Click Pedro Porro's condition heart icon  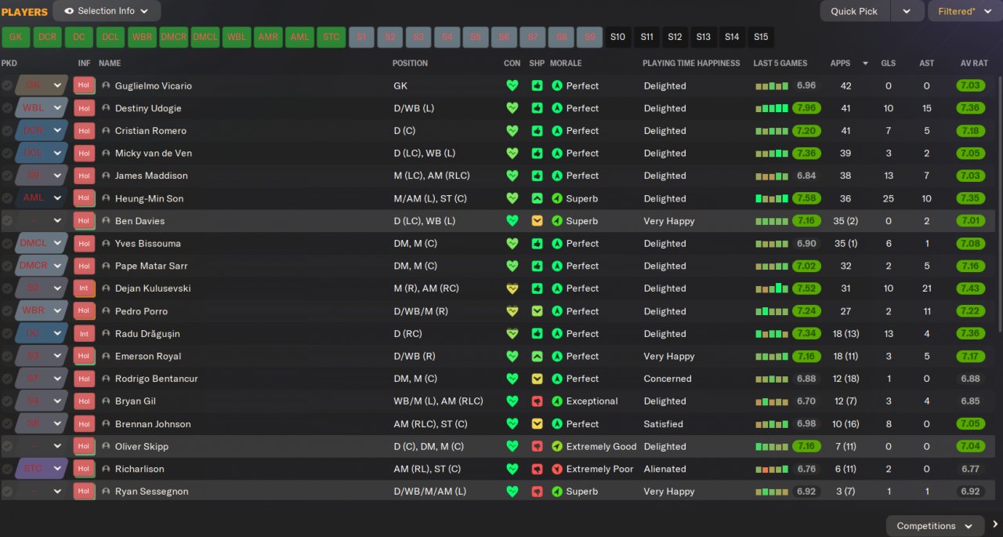click(512, 311)
